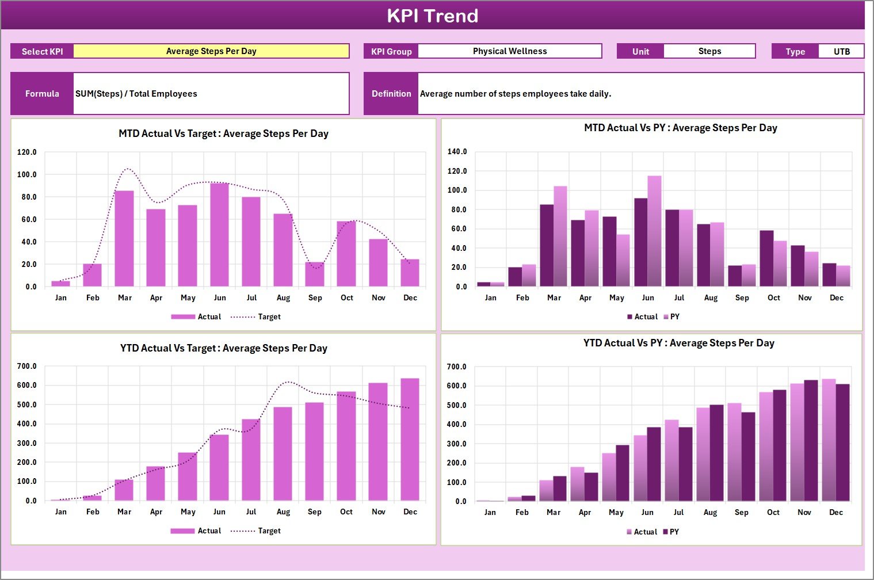The image size is (874, 580).
Task: Toggle the Actual legend under MTD Actual Vs Target
Action: 200,316
